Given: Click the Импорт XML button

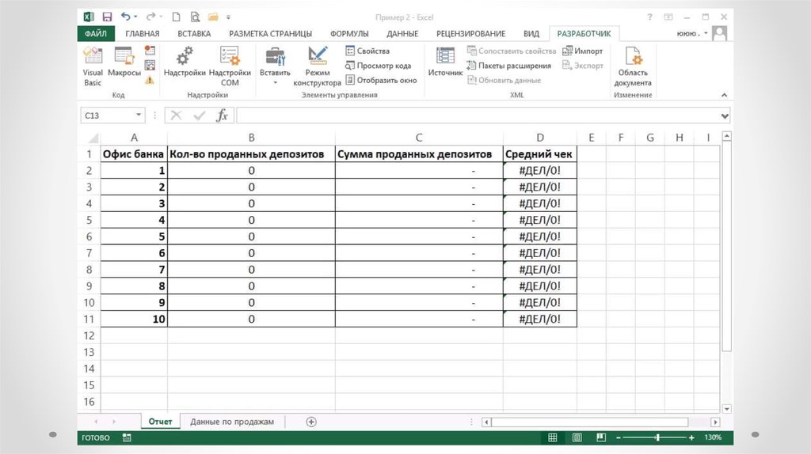Looking at the screenshot, I should coord(582,51).
